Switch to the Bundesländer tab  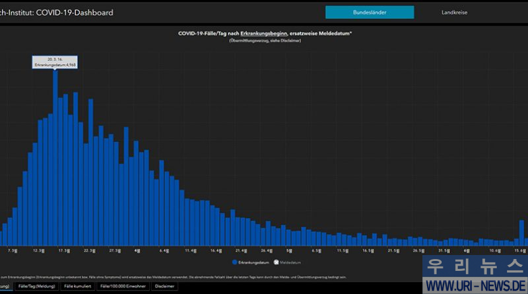[x=370, y=13]
